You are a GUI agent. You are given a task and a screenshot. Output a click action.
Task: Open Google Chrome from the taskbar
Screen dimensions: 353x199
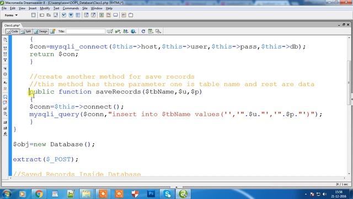coord(39,194)
